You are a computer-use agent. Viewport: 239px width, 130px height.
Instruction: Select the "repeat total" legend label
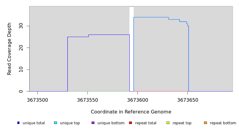tap(146, 123)
